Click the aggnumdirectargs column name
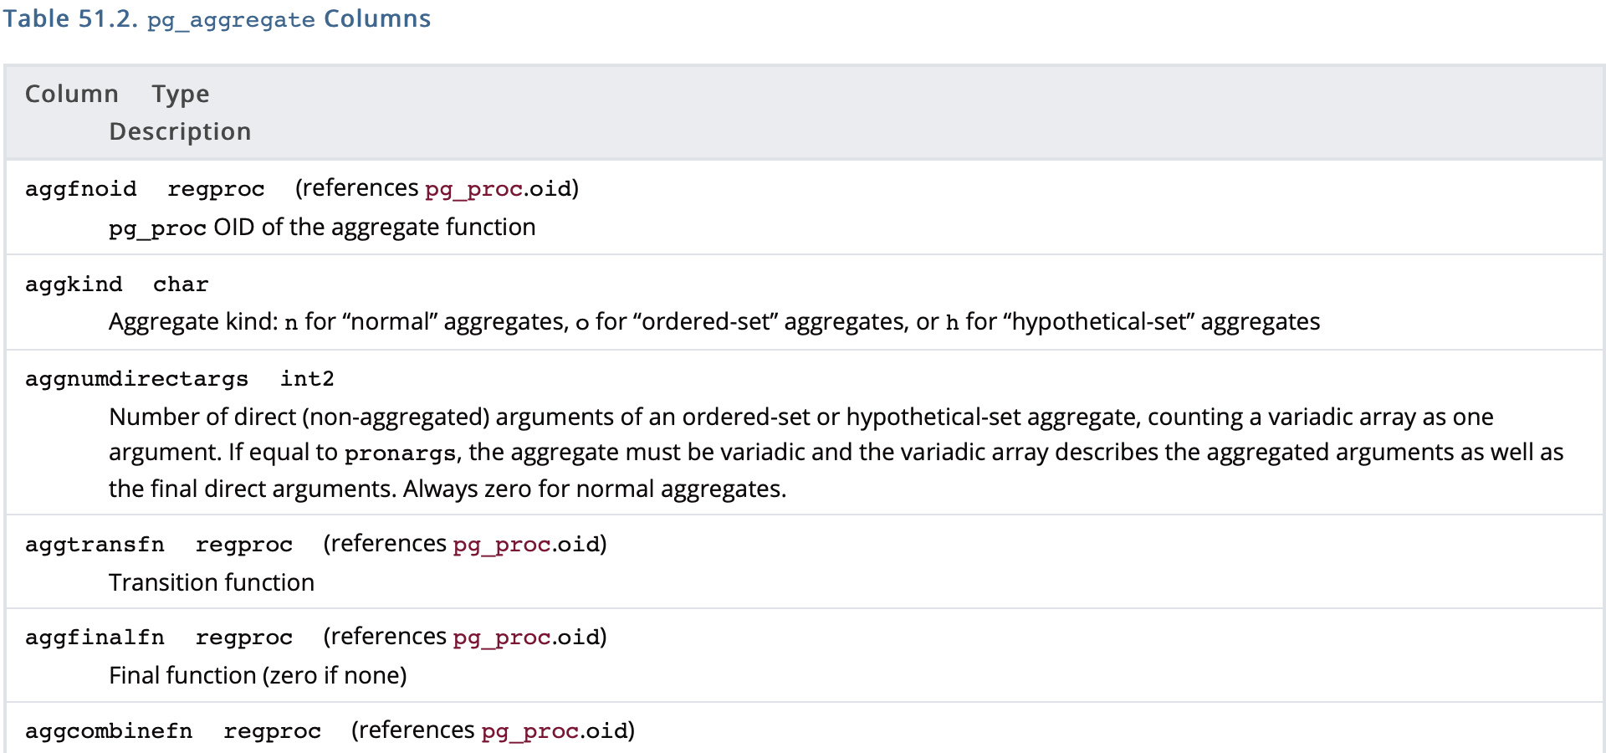 point(136,379)
